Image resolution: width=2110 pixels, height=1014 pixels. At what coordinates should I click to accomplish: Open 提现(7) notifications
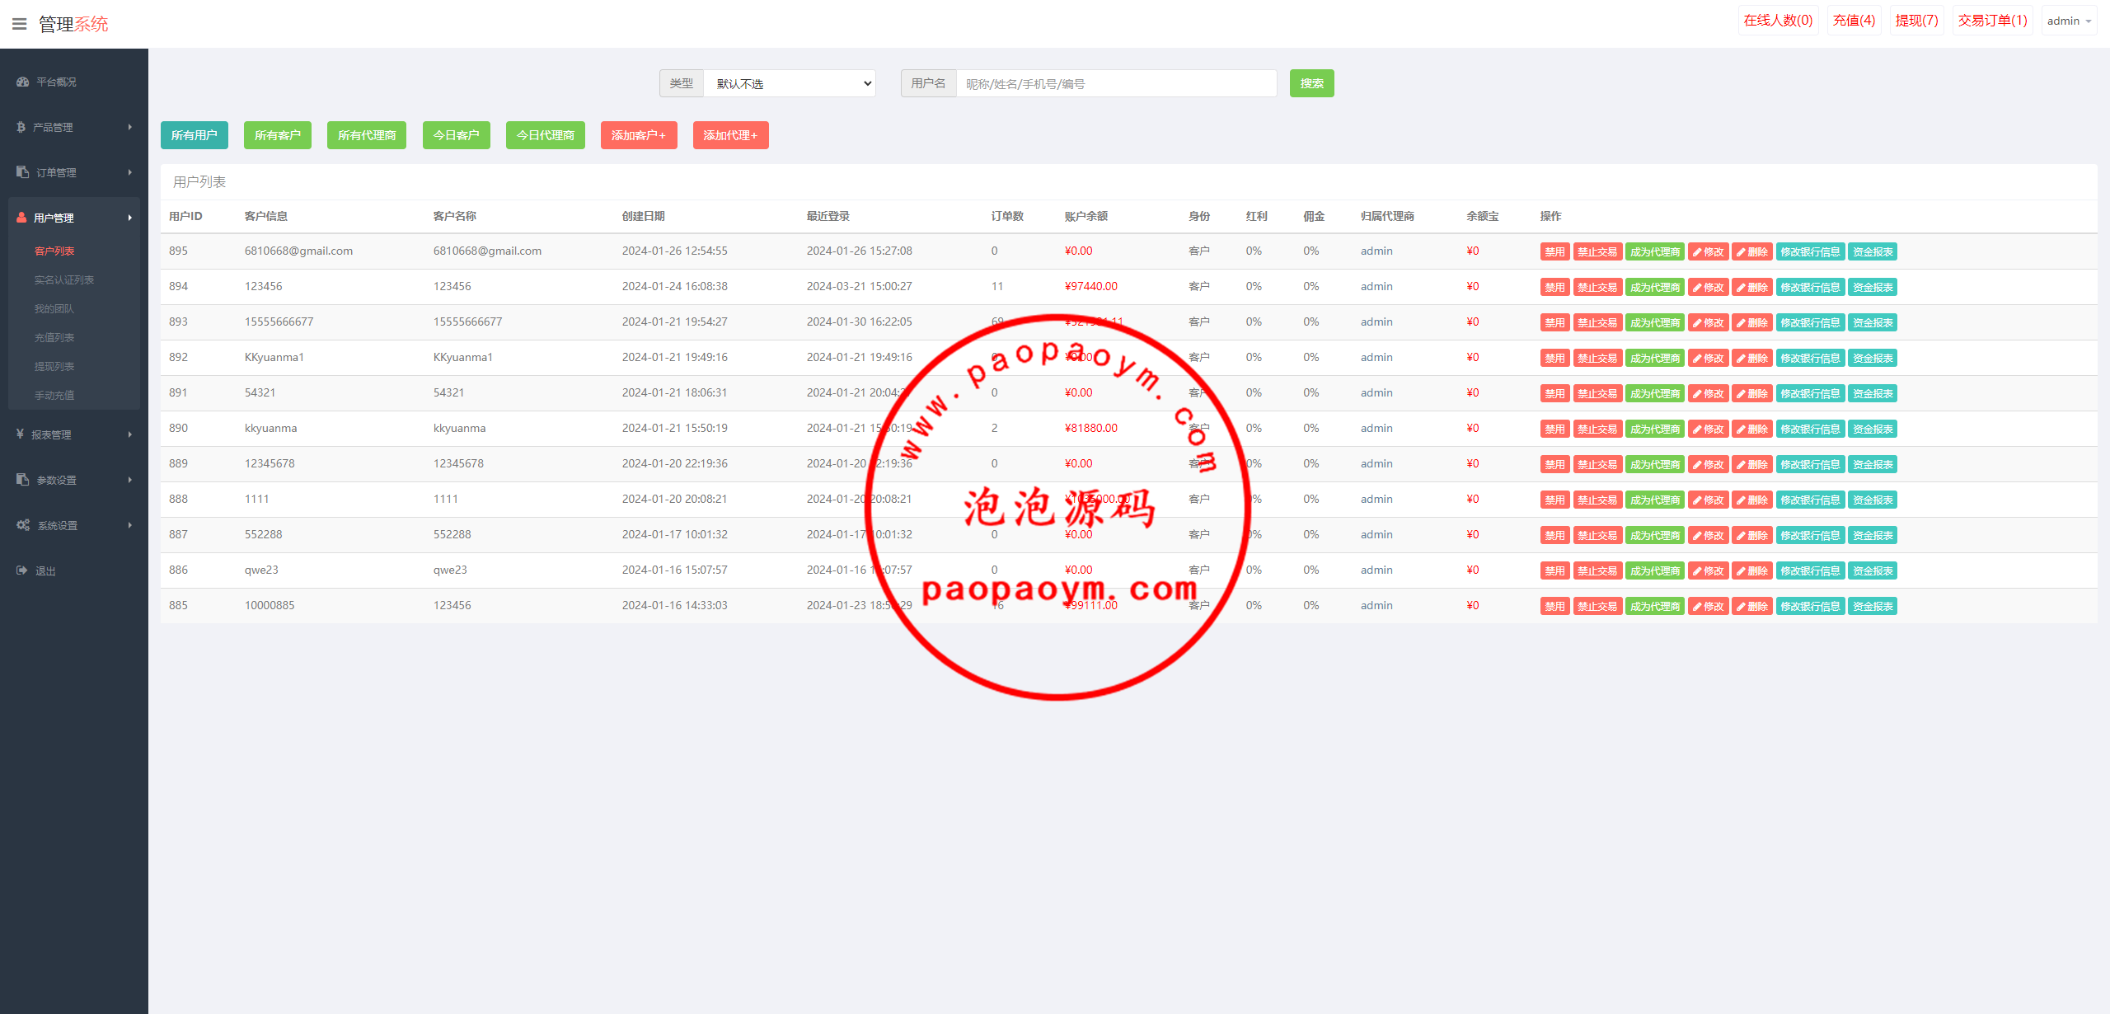(x=1917, y=21)
